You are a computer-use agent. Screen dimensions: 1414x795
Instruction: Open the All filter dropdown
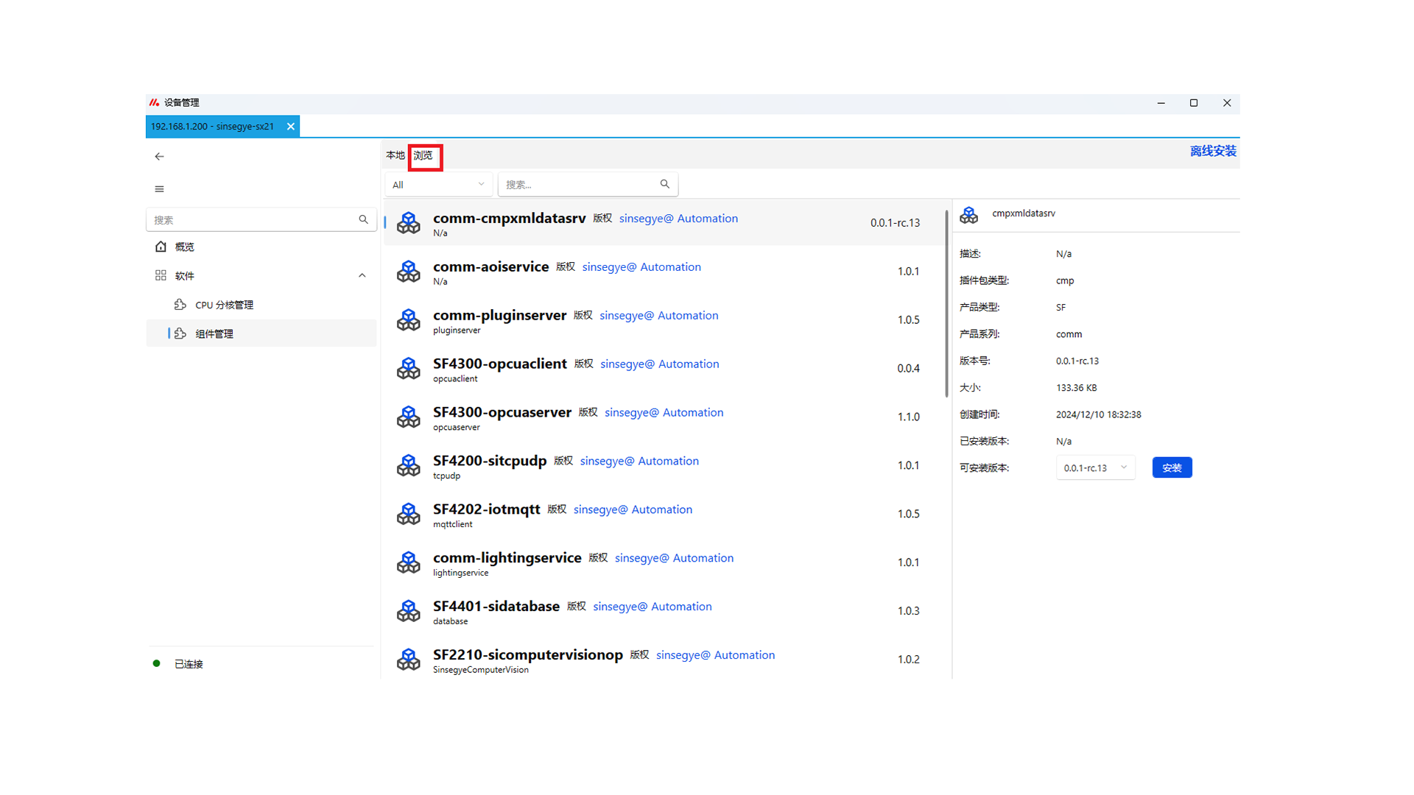coord(438,185)
